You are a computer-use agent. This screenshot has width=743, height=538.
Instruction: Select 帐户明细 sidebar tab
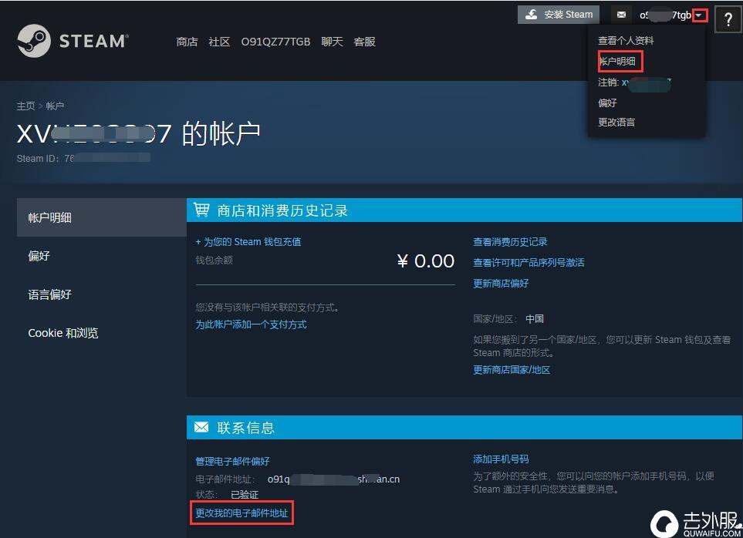(102, 217)
